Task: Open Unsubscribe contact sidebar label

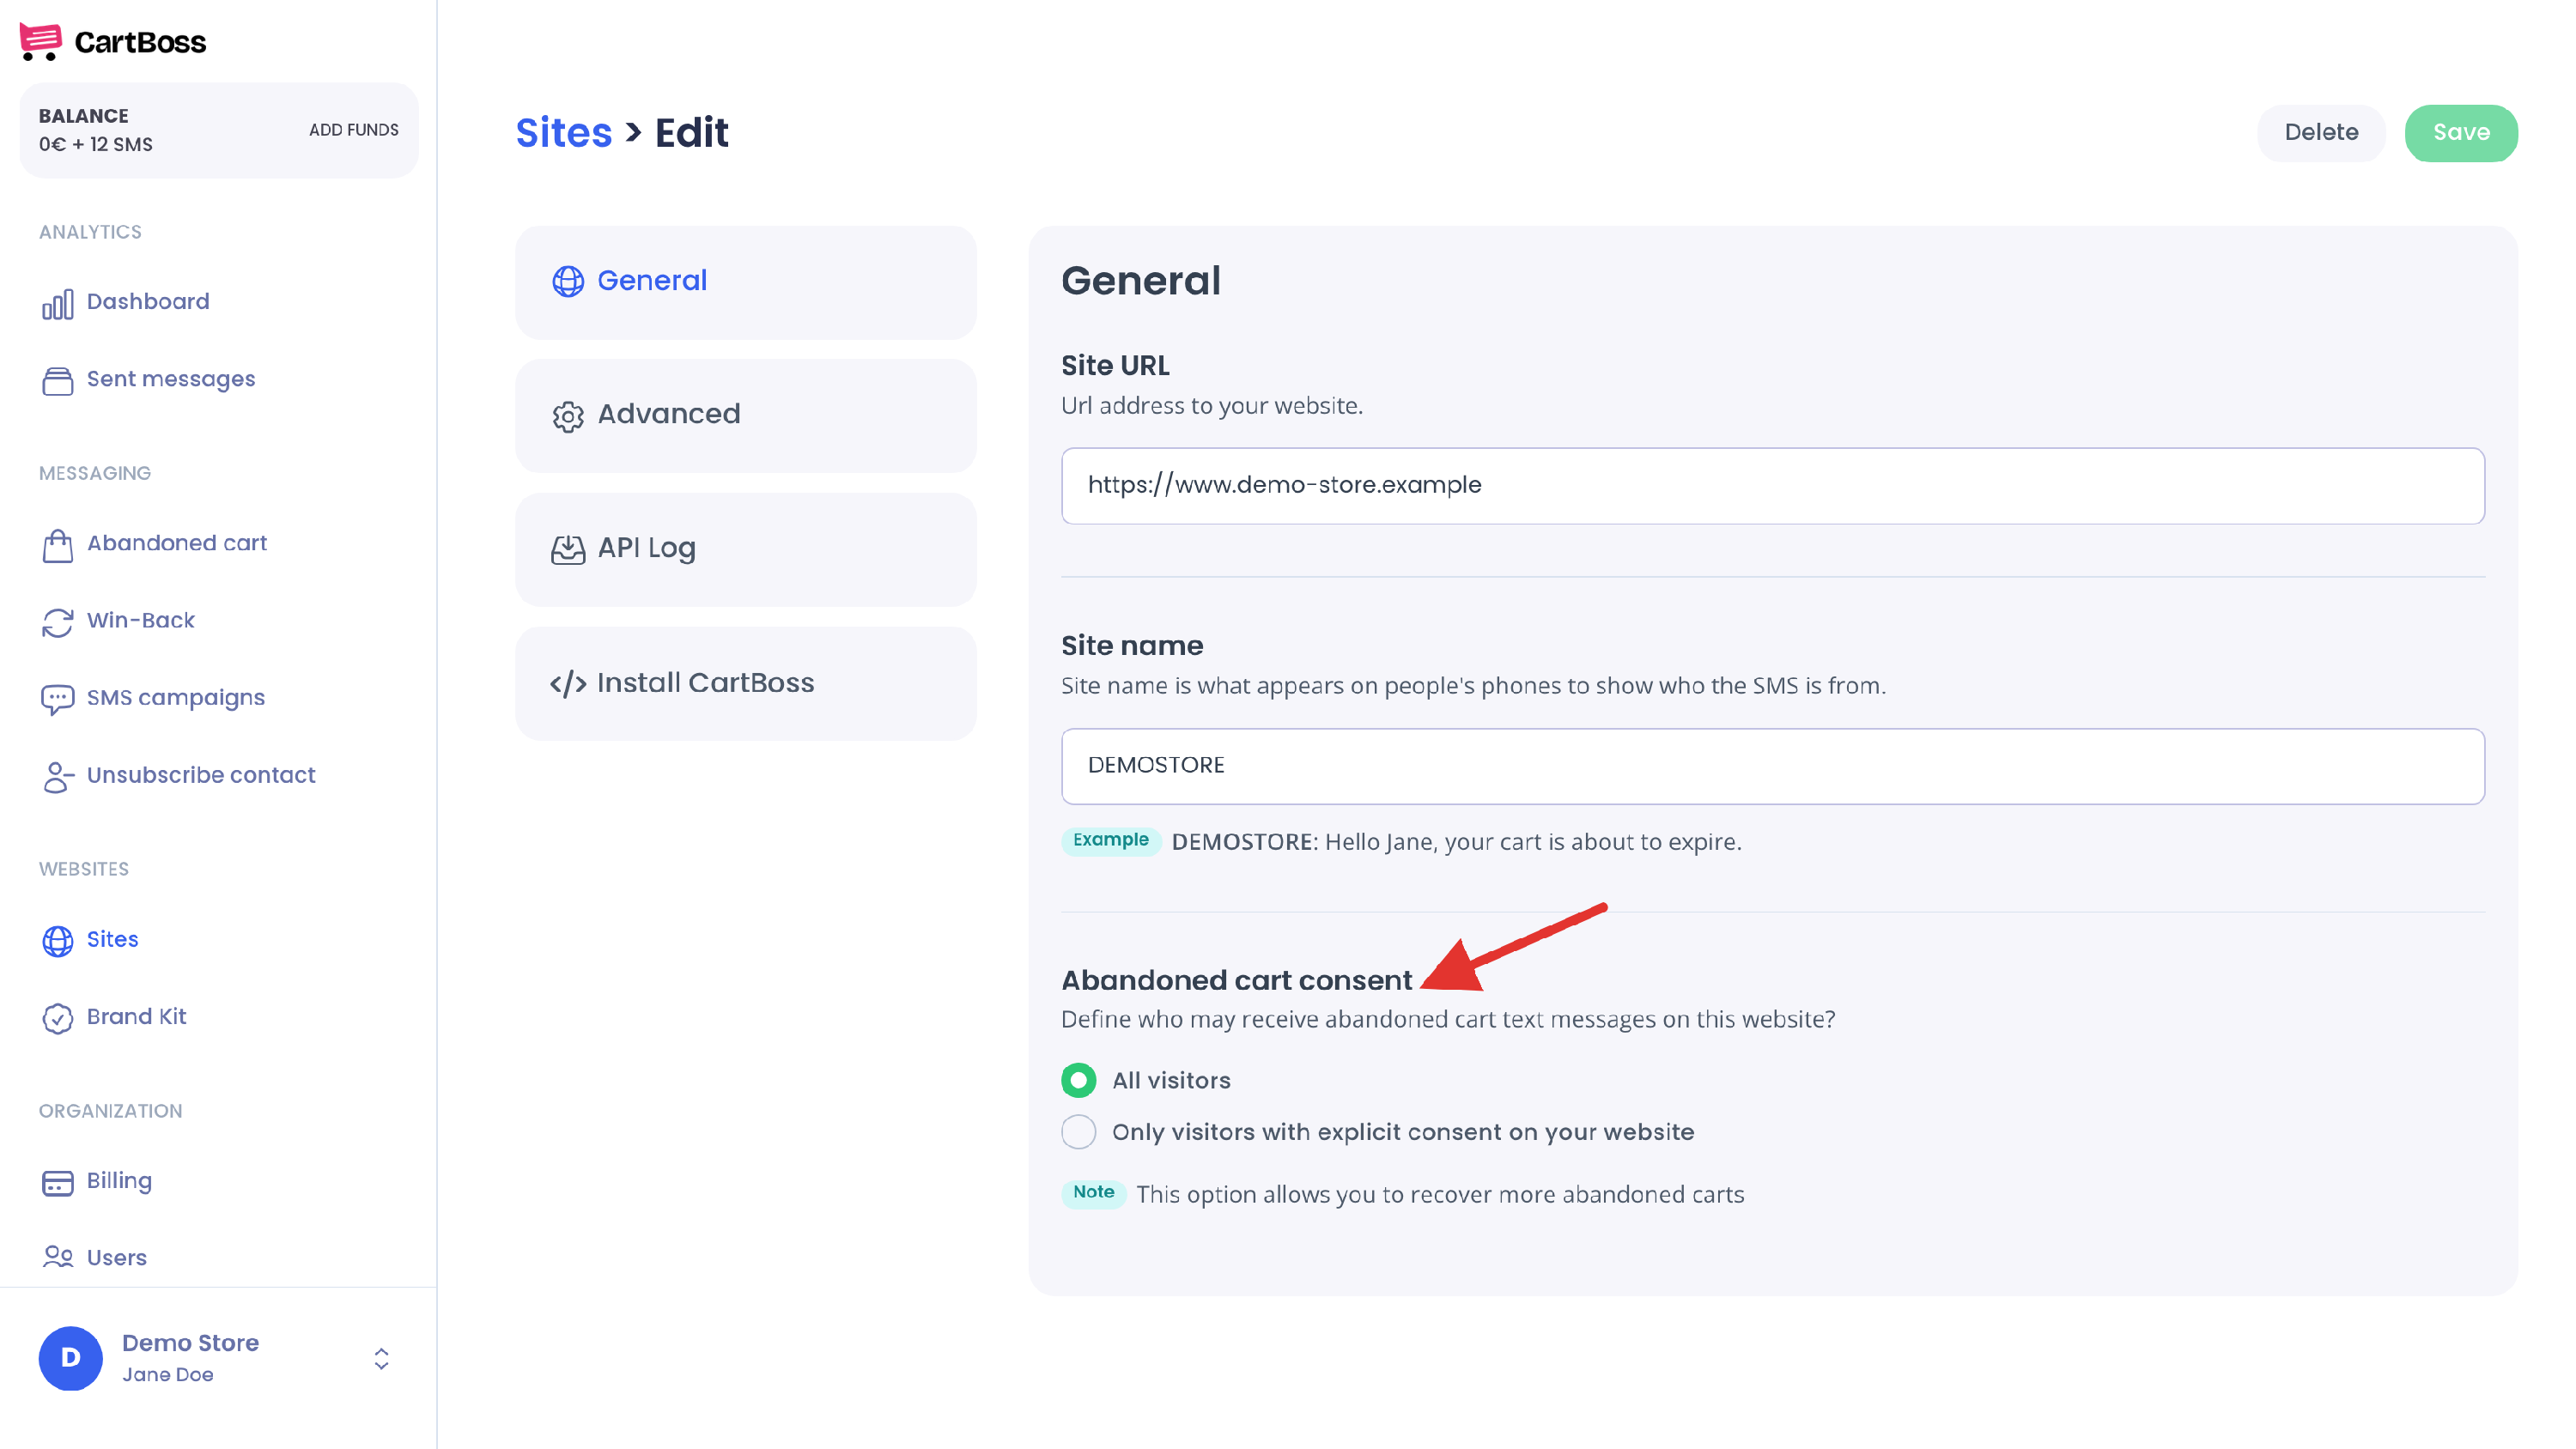Action: 201,775
